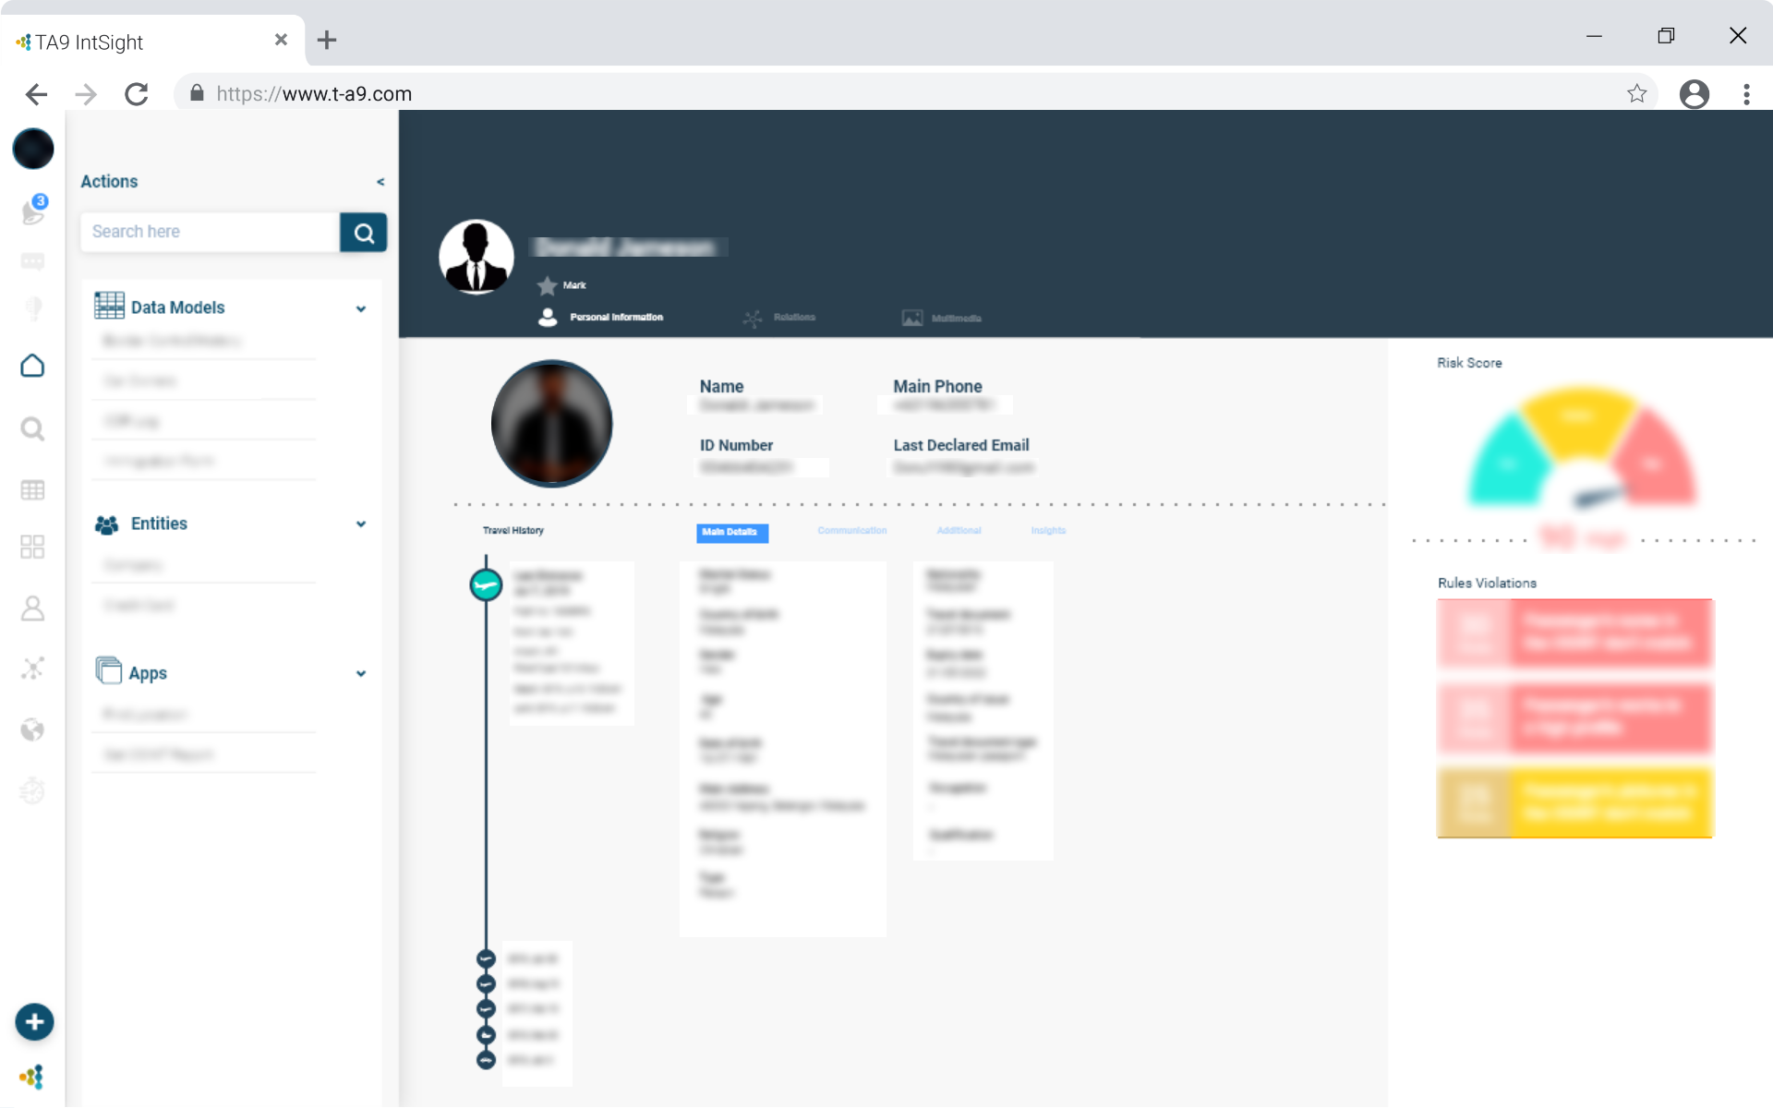Click the home icon in left sidebar
1773x1108 pixels.
click(32, 366)
